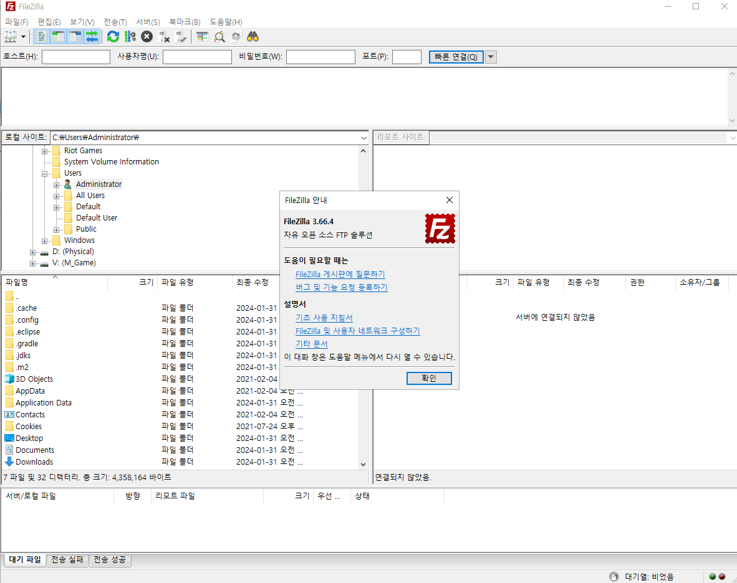Screen dimensions: 737x583
Task: Click the 호스트 input field
Action: [x=75, y=57]
